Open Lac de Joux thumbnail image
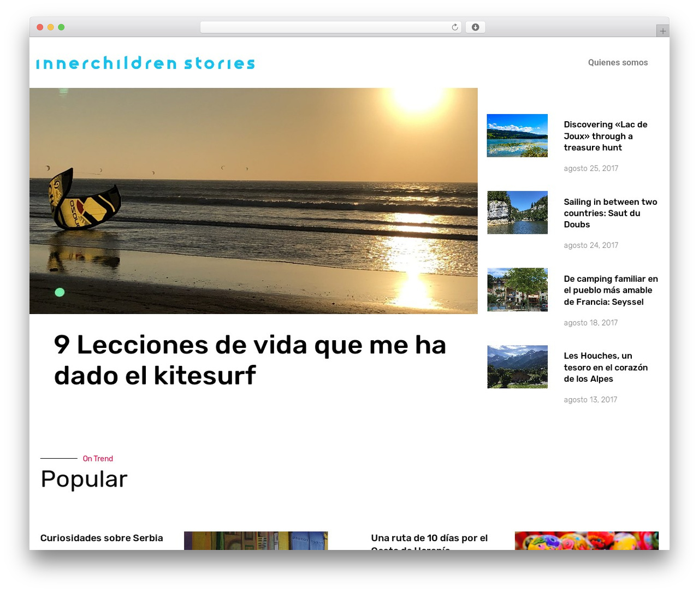This screenshot has height=592, width=699. pyautogui.click(x=517, y=135)
